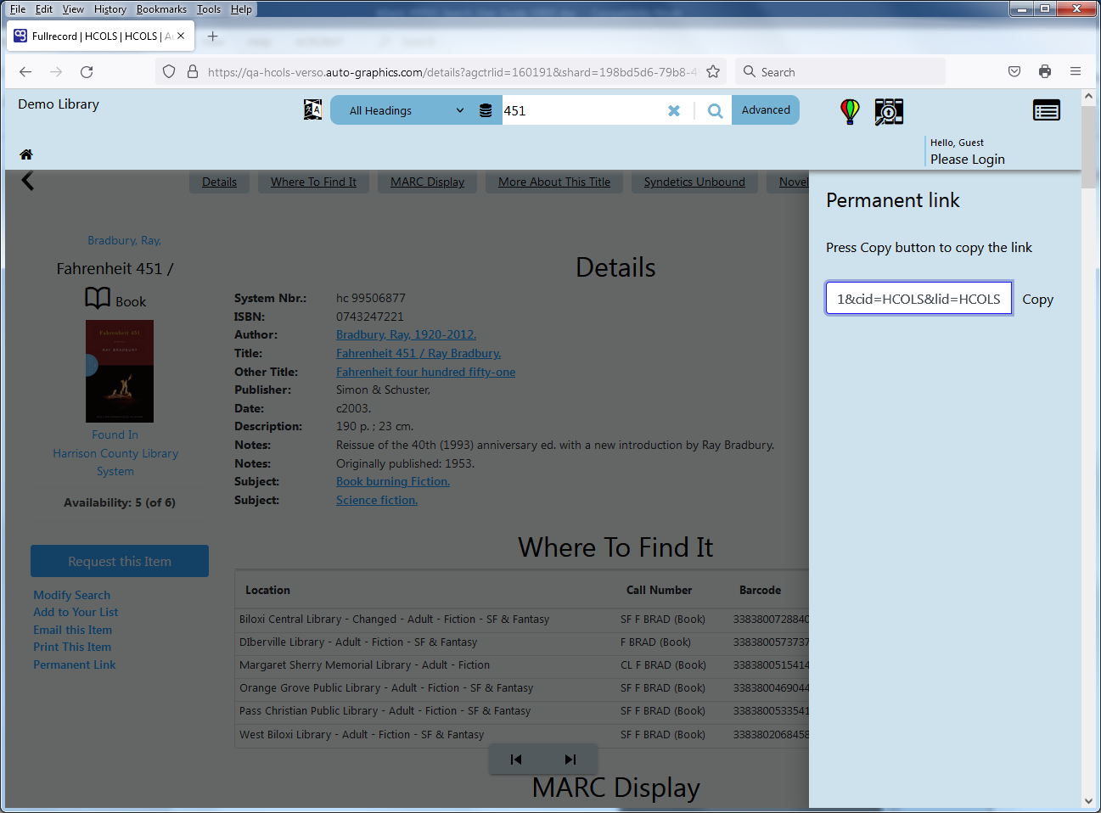Click the back chevron arrow
Image resolution: width=1101 pixels, height=813 pixels.
[x=28, y=180]
